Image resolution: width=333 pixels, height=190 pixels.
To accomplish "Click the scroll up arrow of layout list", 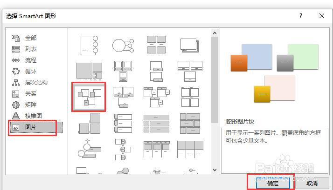I will tap(215, 33).
